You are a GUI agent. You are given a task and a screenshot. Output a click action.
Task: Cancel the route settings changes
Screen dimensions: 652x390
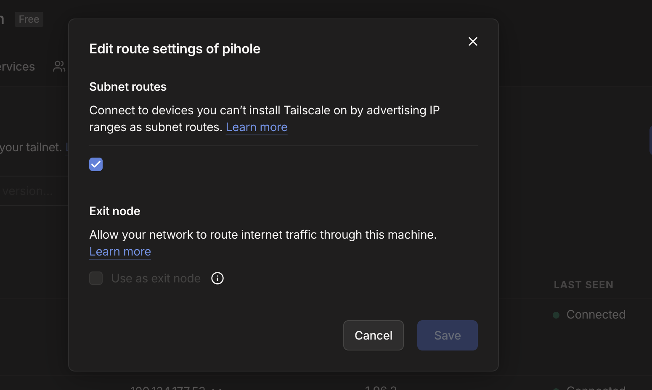(x=374, y=335)
